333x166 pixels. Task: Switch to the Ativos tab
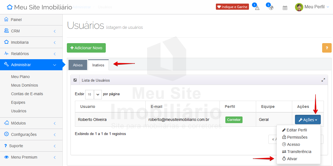[x=78, y=65]
